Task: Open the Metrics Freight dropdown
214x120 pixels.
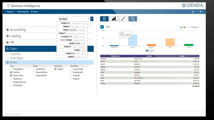Action: 195,27
